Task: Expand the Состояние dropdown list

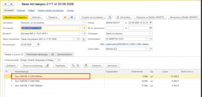Action: tap(84, 23)
